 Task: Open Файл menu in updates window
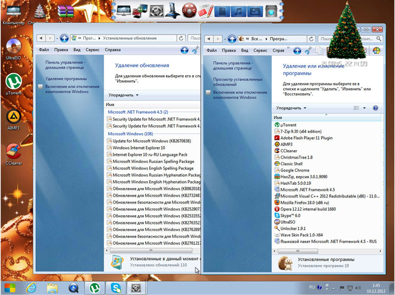[44, 50]
